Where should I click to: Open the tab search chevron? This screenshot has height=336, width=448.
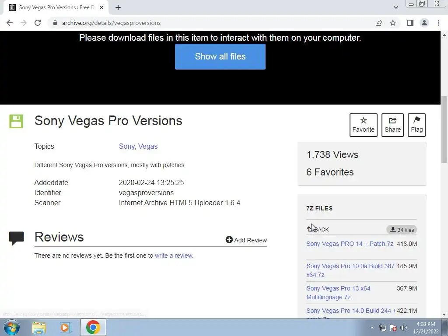coord(395,7)
